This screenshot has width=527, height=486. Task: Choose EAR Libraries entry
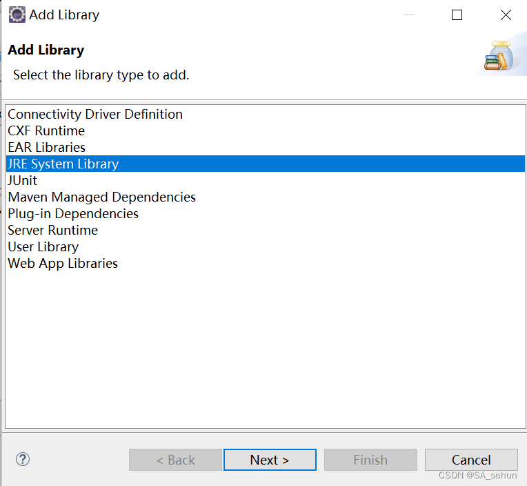click(47, 148)
